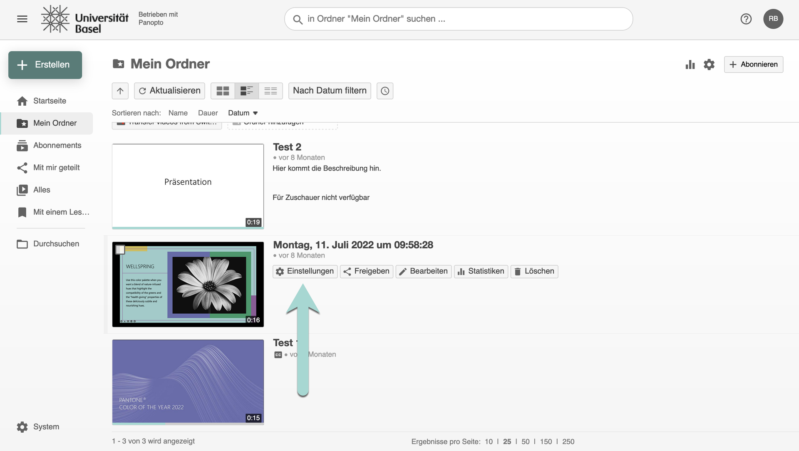This screenshot has height=451, width=799.
Task: Click Einstellungen for the Montag video
Action: [x=305, y=271]
